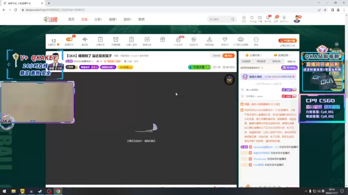Click the 12 streamer points counter
Viewport: 348px width, 195px height.
[x=54, y=41]
